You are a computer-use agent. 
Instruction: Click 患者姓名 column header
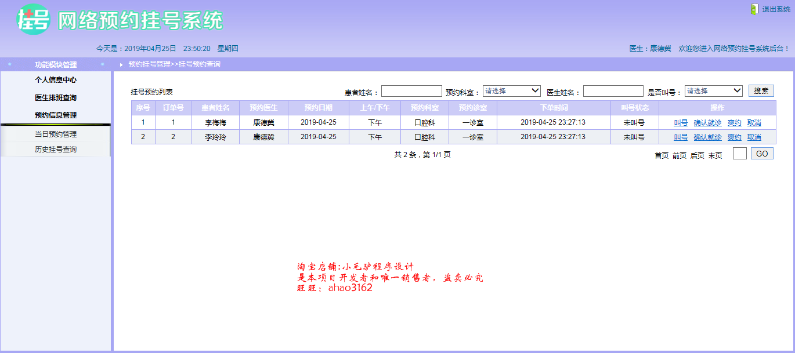[215, 108]
